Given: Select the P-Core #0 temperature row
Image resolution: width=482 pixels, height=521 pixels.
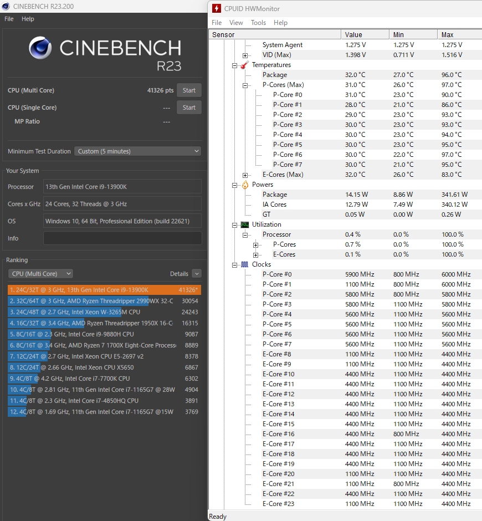Looking at the screenshot, I should 377,95.
